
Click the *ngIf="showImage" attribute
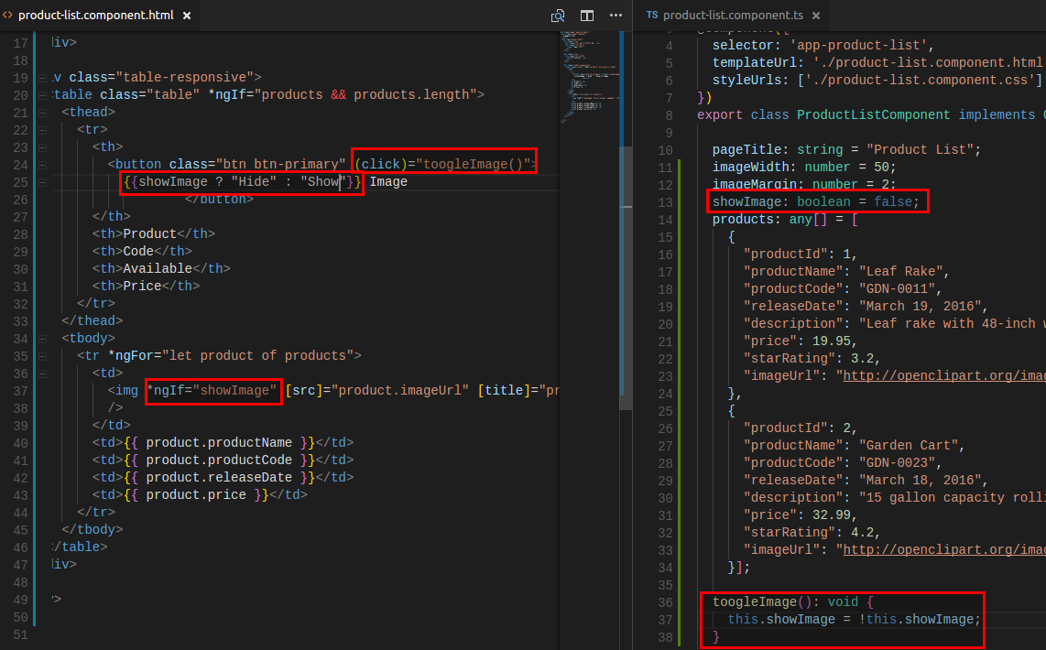(x=213, y=391)
